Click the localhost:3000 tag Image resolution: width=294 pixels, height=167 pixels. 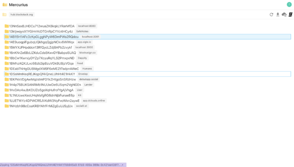pos(84,47)
